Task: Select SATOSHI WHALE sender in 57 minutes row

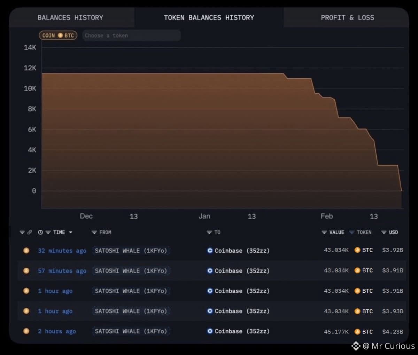Action: 131,271
